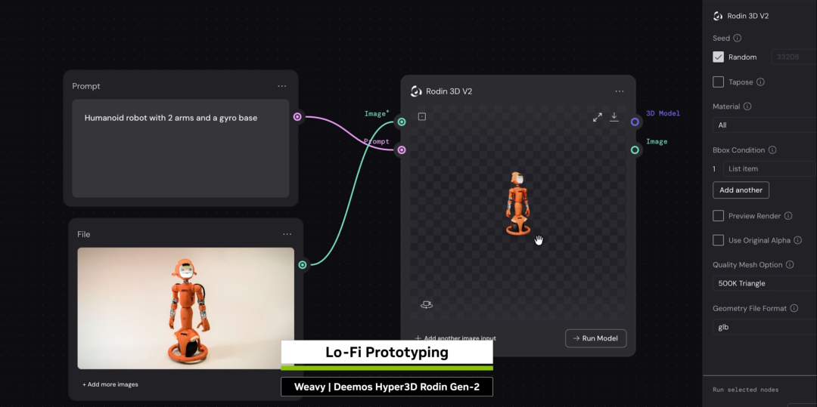The height and width of the screenshot is (407, 817).
Task: Click the info icon next to Seed
Action: click(738, 39)
